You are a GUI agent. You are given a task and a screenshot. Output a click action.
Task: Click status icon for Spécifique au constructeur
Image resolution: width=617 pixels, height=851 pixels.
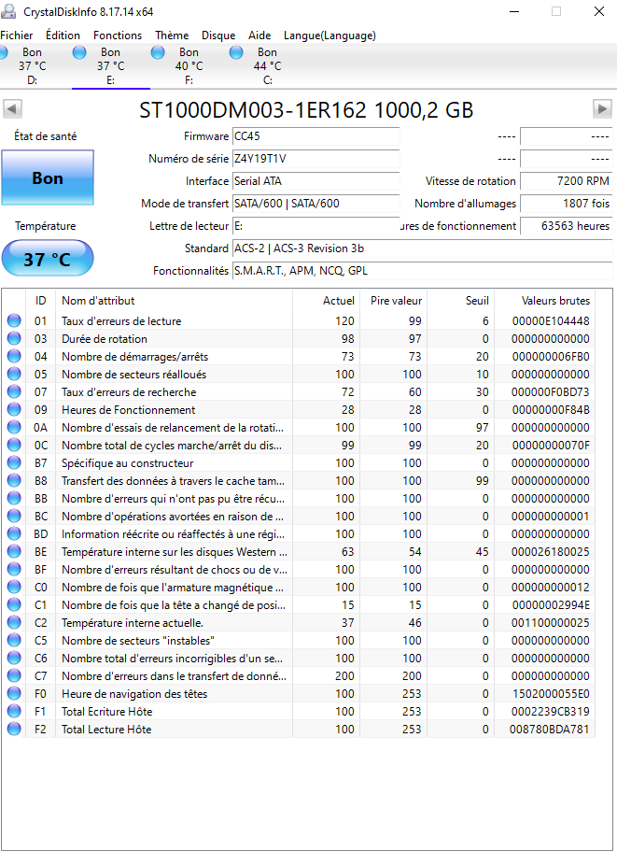point(14,463)
